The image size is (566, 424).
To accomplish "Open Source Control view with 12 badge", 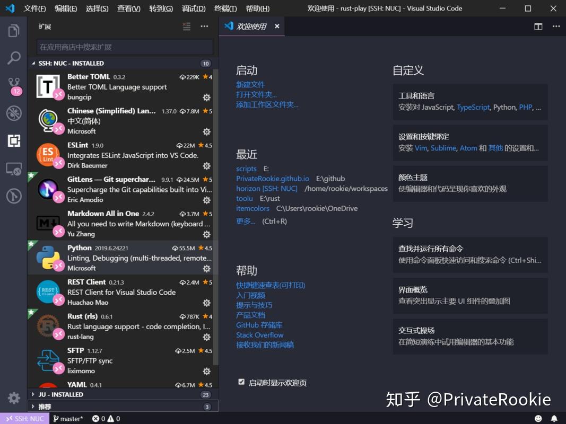I will [14, 86].
